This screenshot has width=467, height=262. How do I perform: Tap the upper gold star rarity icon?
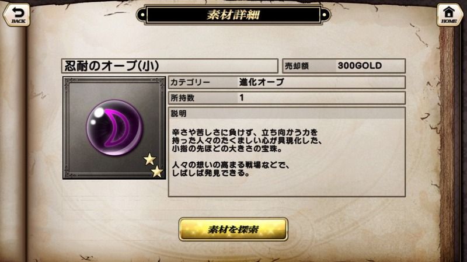point(149,159)
